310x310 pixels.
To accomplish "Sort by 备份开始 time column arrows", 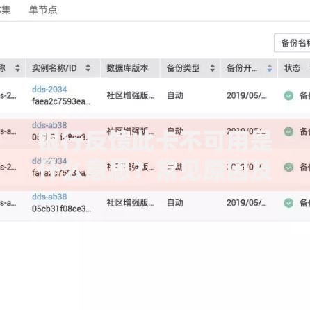I will [270, 68].
